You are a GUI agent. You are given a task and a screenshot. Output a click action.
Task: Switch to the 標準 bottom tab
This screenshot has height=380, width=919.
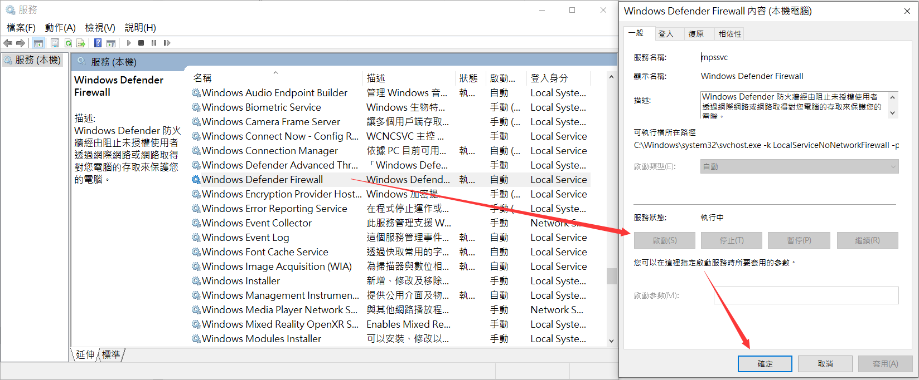pyautogui.click(x=111, y=354)
